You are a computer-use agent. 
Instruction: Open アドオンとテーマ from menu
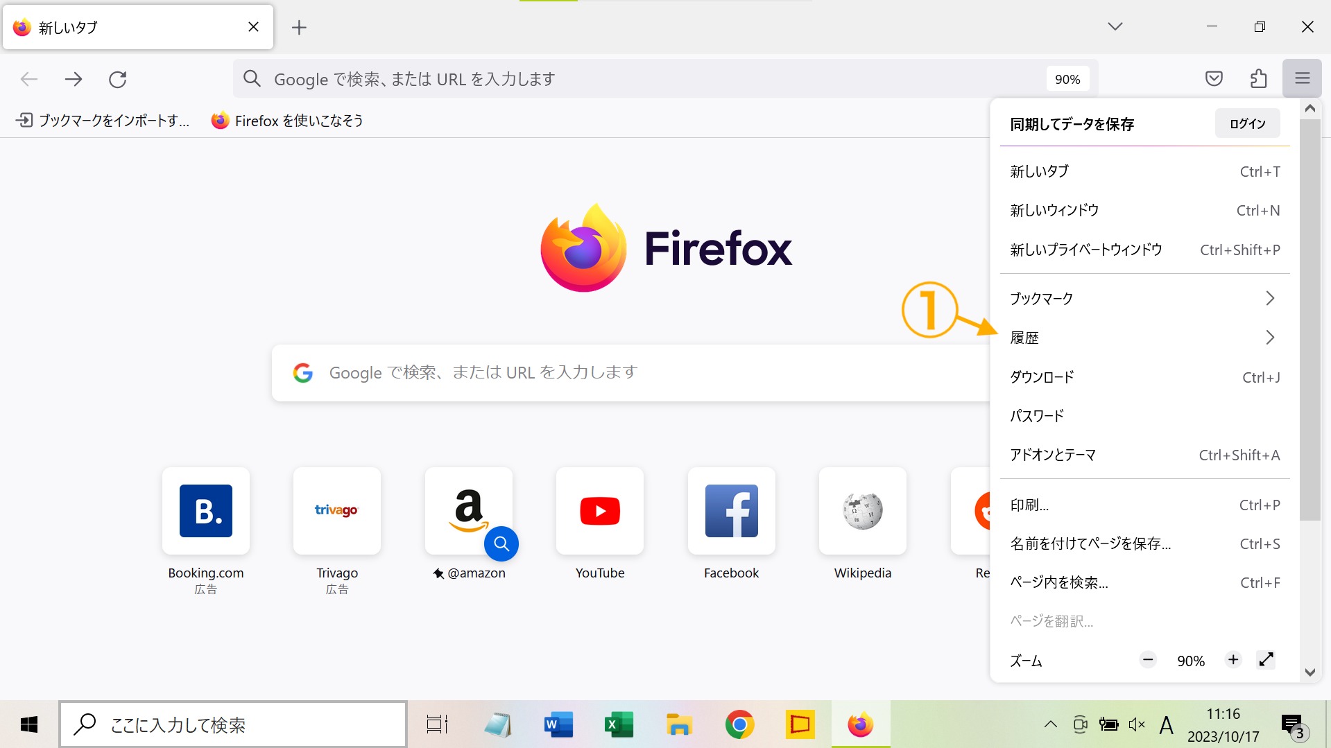[x=1144, y=455]
